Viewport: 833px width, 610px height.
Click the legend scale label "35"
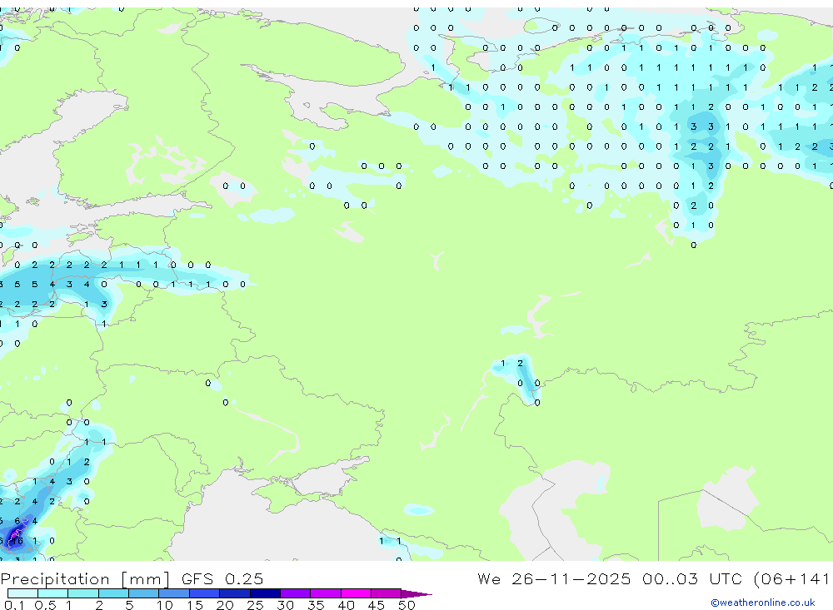point(316,605)
